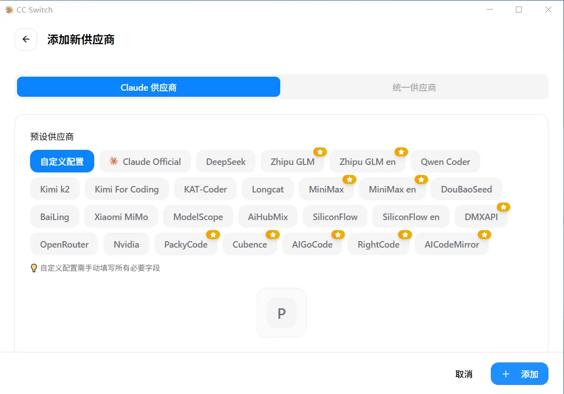Select the SiliconFlow en preset

pyautogui.click(x=411, y=217)
